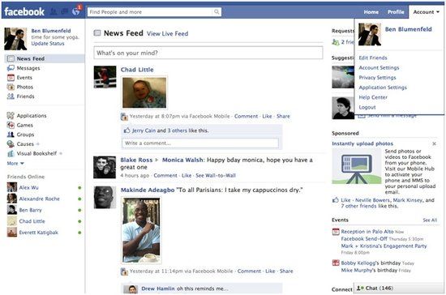Image resolution: width=446 pixels, height=295 pixels.
Task: Open Chad Little's baby photo thumbnail
Action: point(144,92)
